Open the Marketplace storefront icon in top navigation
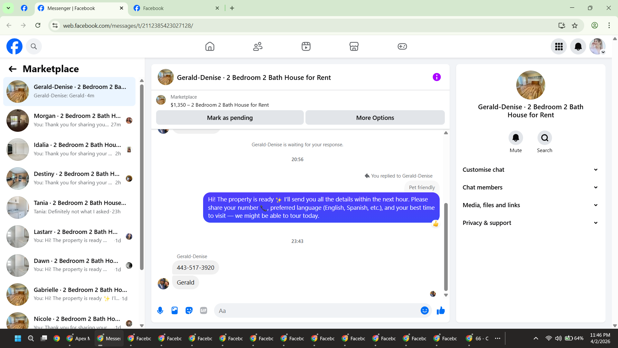 354,46
